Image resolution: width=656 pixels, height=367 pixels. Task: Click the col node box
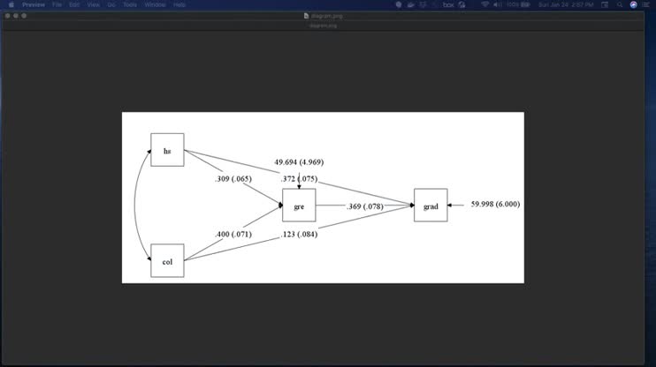(167, 260)
